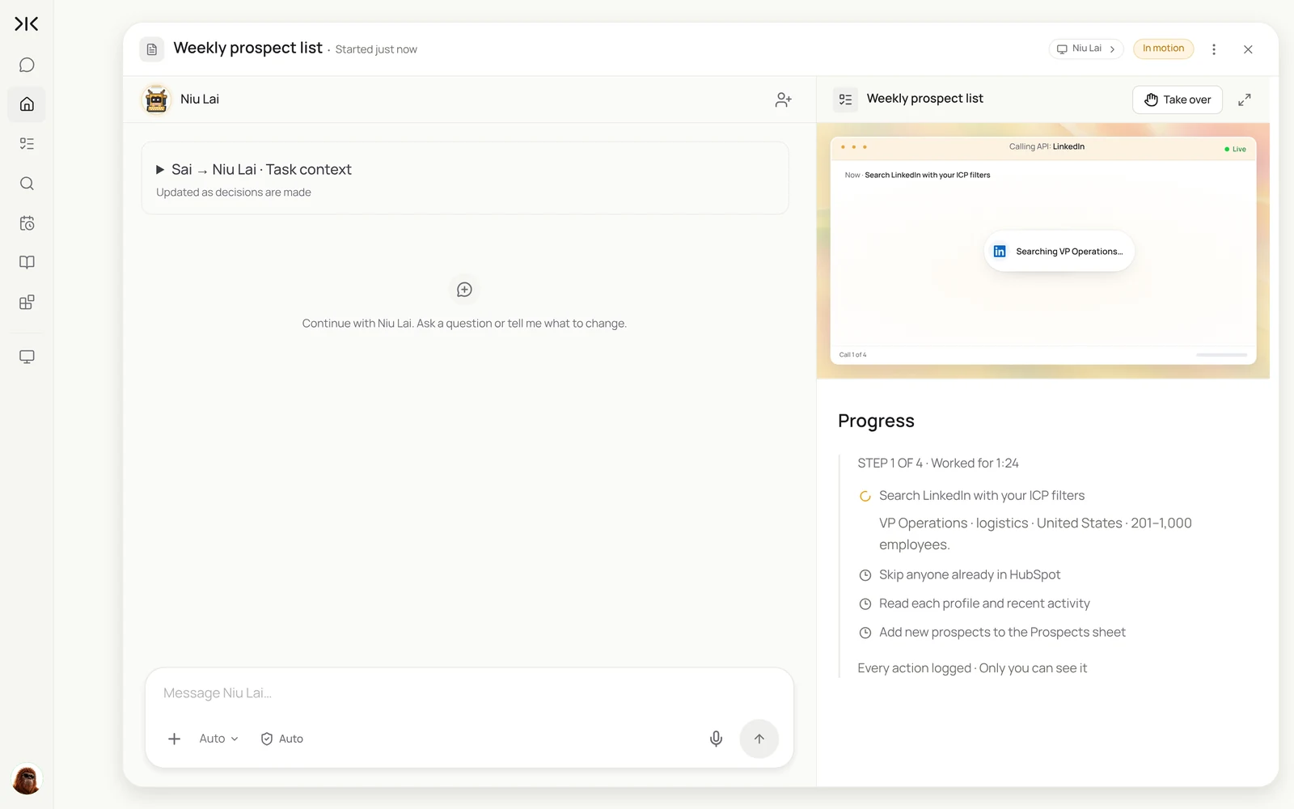Close the Weekly prospect list panel
Screen dimensions: 1294x809
[1248, 49]
